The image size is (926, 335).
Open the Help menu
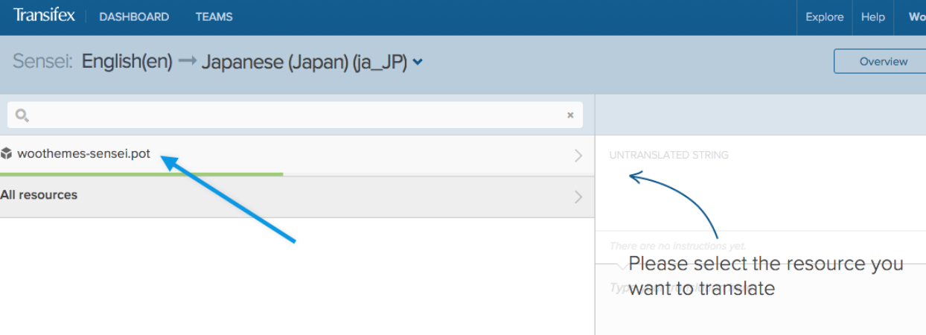pyautogui.click(x=873, y=17)
